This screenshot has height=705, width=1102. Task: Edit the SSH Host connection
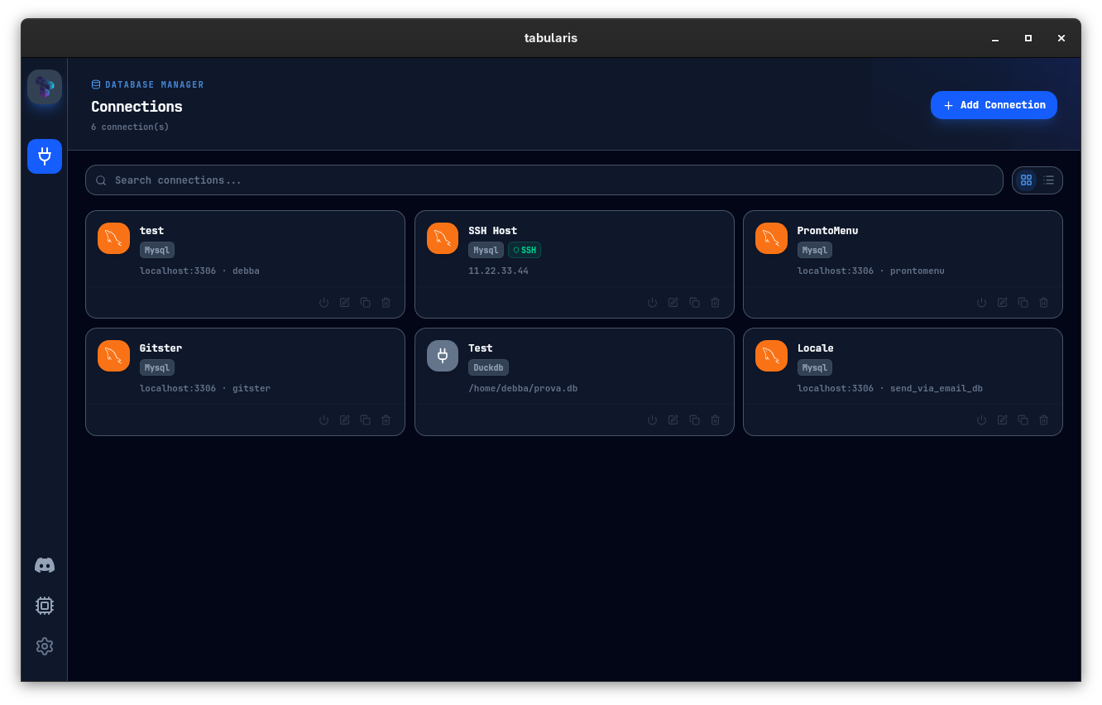tap(673, 303)
